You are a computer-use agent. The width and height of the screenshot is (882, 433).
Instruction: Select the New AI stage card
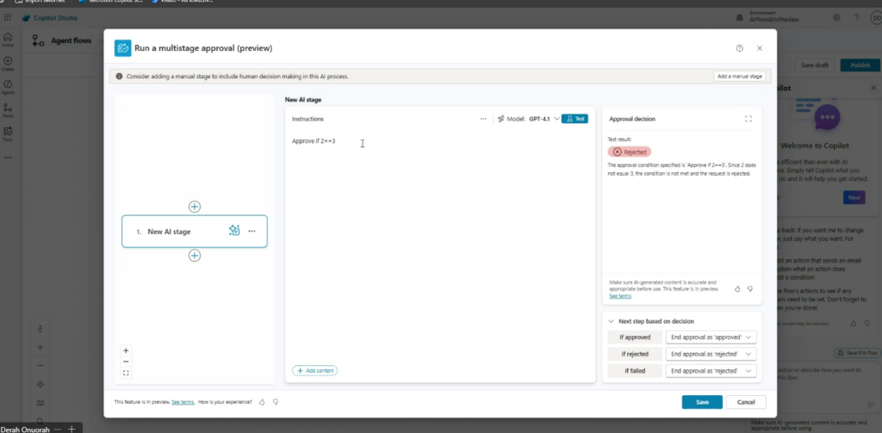(195, 231)
